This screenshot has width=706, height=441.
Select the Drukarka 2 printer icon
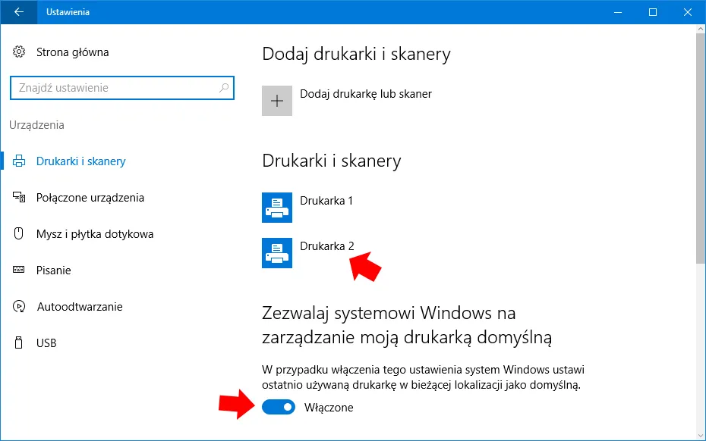277,252
